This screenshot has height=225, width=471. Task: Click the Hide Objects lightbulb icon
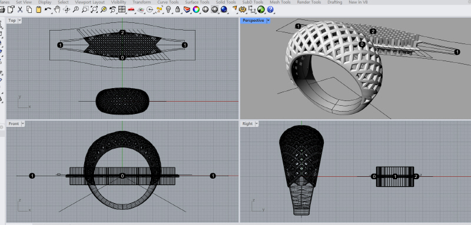tap(169, 9)
